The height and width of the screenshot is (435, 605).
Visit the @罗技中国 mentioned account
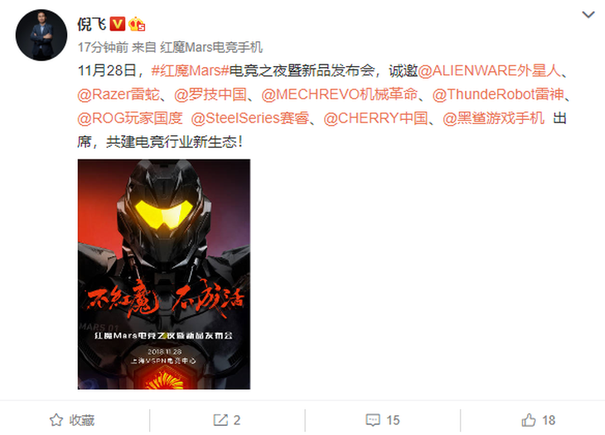(211, 95)
